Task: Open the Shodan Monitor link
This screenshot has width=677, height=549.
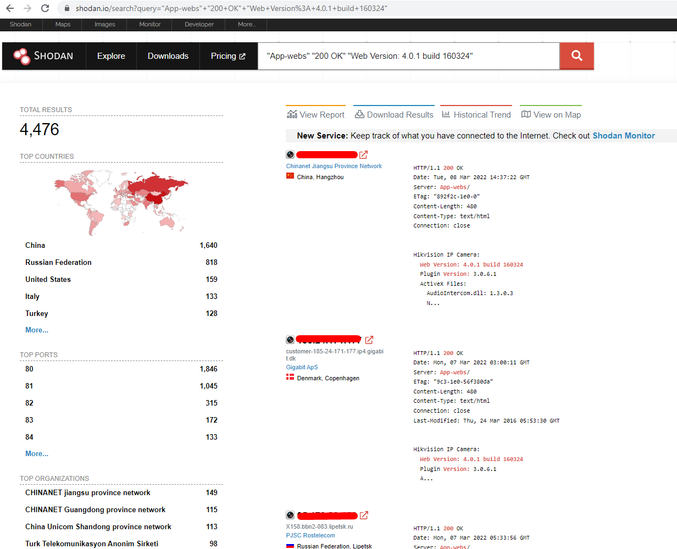Action: tap(624, 136)
